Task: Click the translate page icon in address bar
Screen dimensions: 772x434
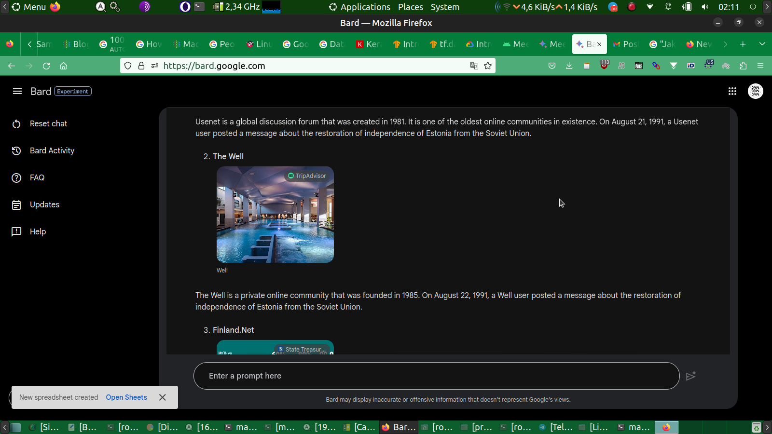Action: pyautogui.click(x=474, y=66)
